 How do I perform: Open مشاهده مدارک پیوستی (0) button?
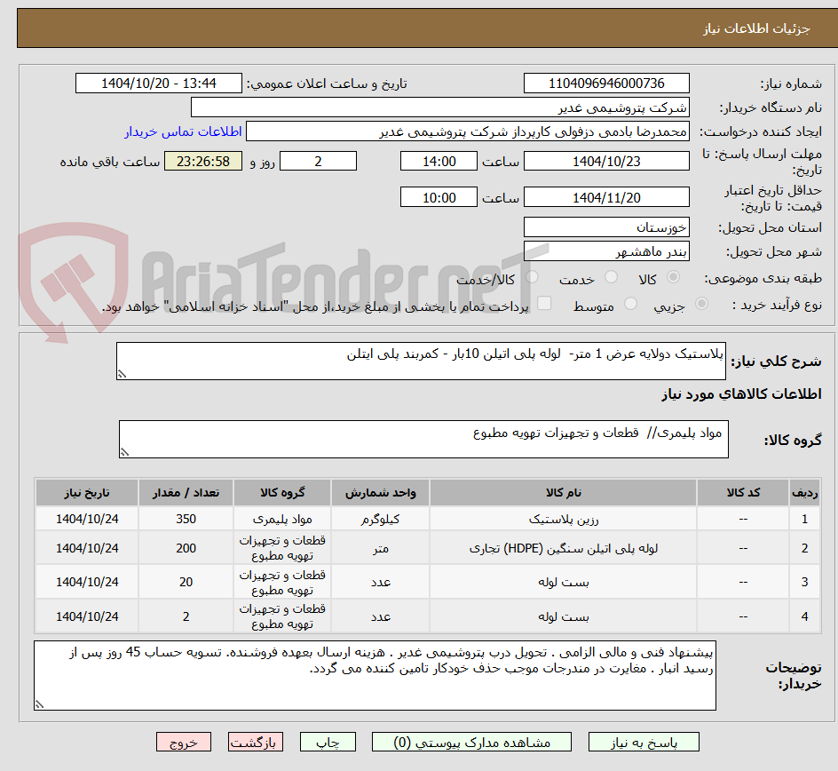(x=471, y=742)
